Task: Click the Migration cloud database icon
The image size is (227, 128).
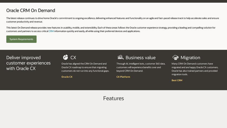Action: [x=176, y=57]
